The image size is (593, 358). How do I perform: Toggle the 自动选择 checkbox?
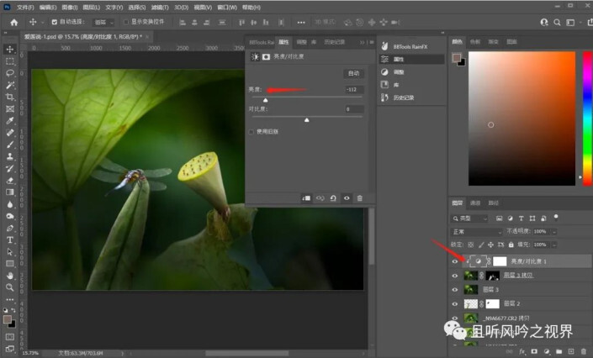56,21
